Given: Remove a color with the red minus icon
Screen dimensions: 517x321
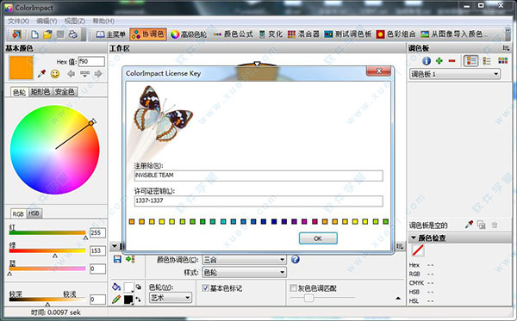Looking at the screenshot, I should [x=452, y=61].
